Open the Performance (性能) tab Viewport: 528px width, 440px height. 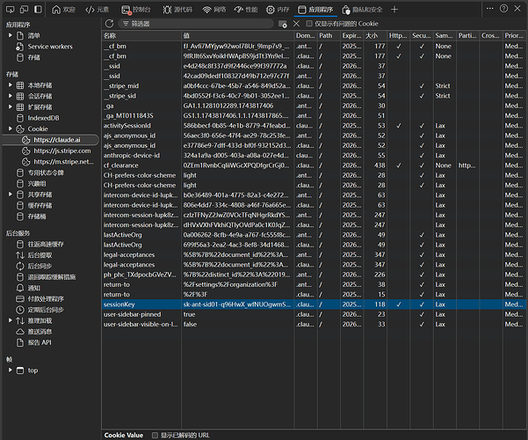tap(246, 10)
